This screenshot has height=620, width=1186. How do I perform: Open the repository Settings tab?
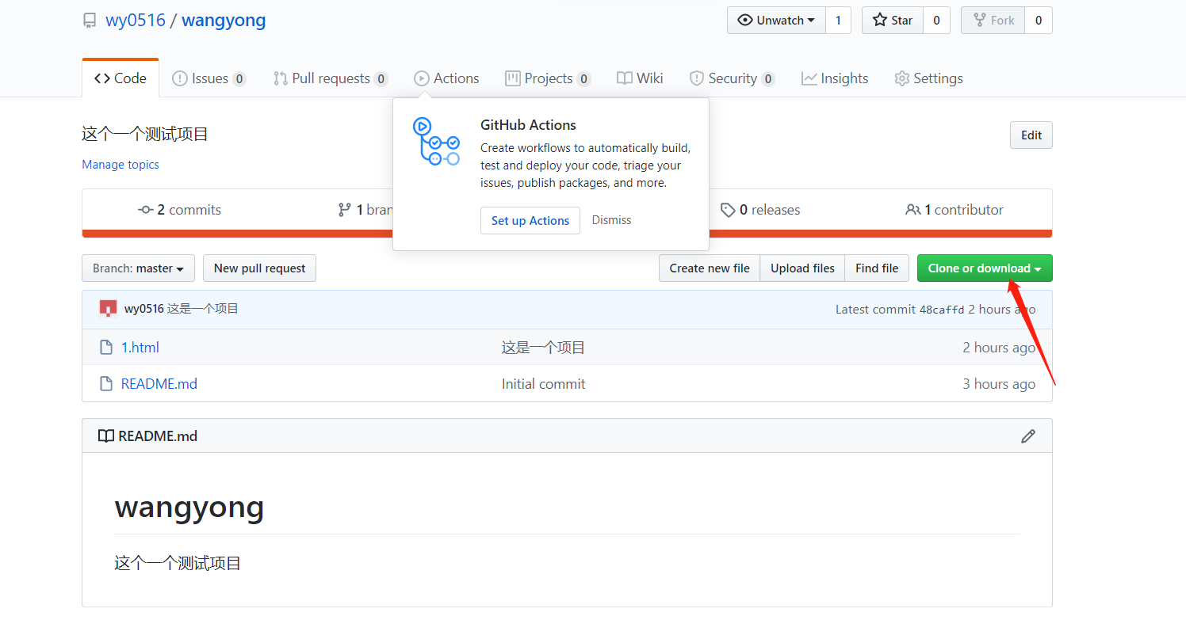[928, 78]
